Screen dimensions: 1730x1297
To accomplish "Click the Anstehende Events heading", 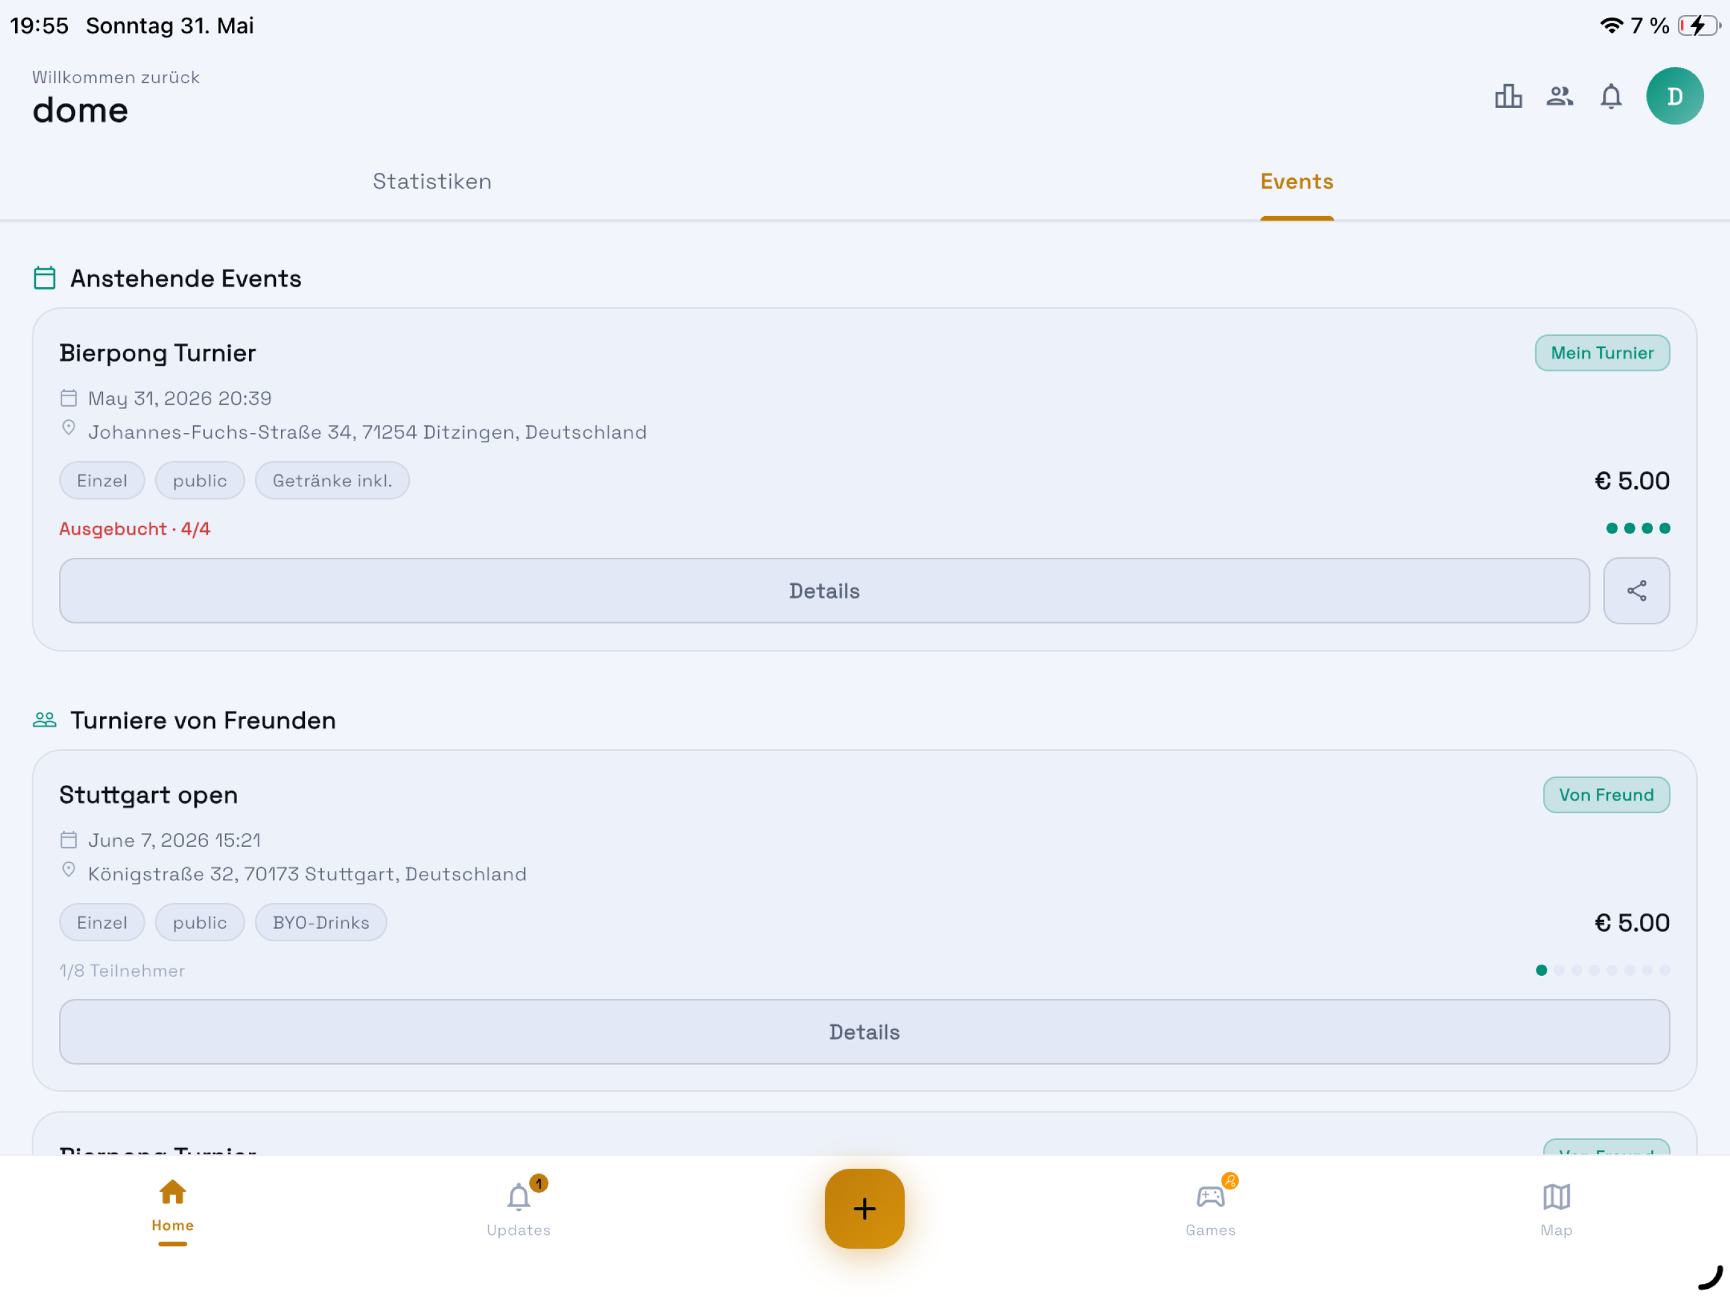I will (186, 278).
